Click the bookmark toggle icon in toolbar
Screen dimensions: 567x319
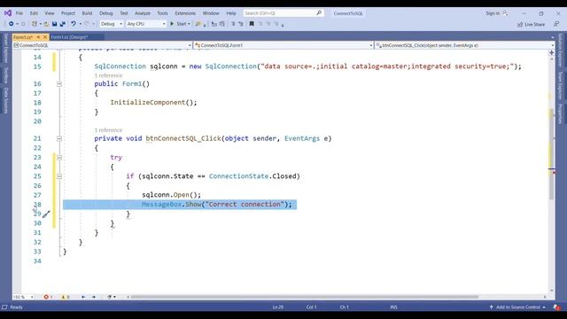pyautogui.click(x=252, y=24)
